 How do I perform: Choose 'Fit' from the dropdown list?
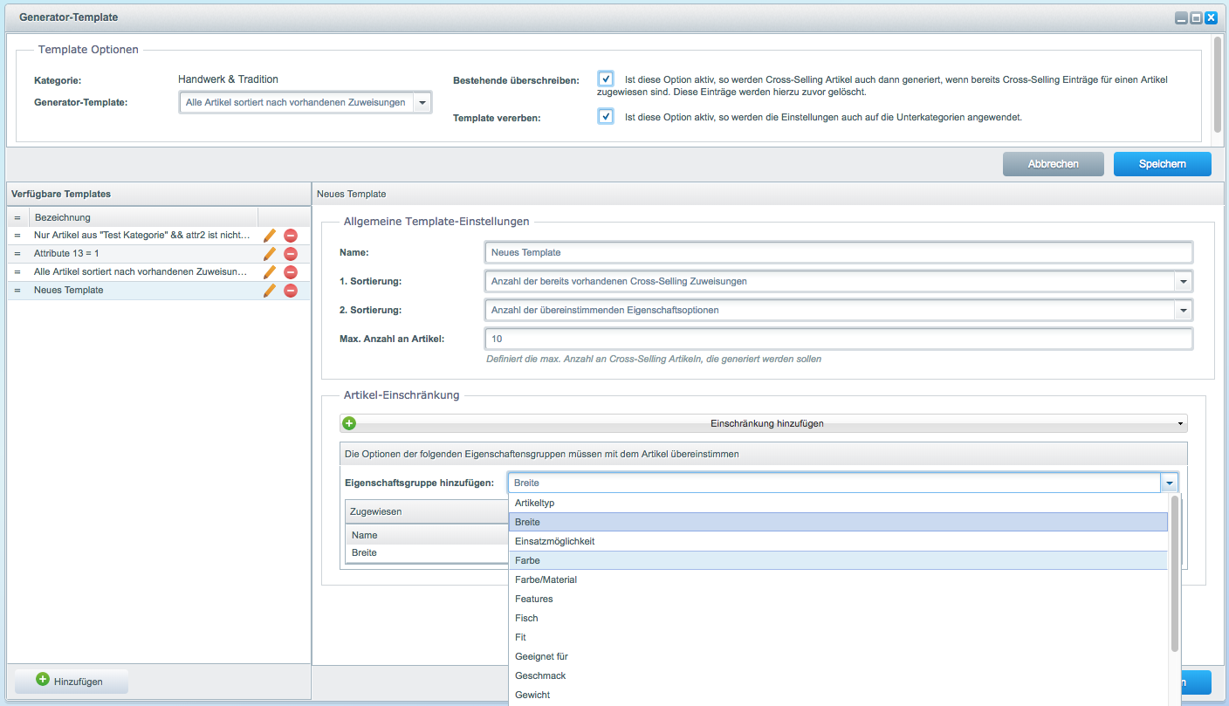tap(838, 637)
